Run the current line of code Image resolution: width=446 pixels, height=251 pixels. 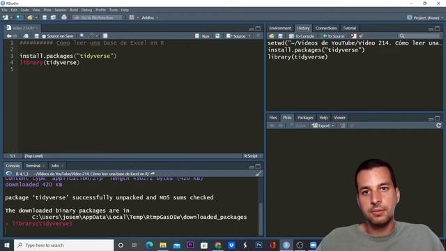202,36
